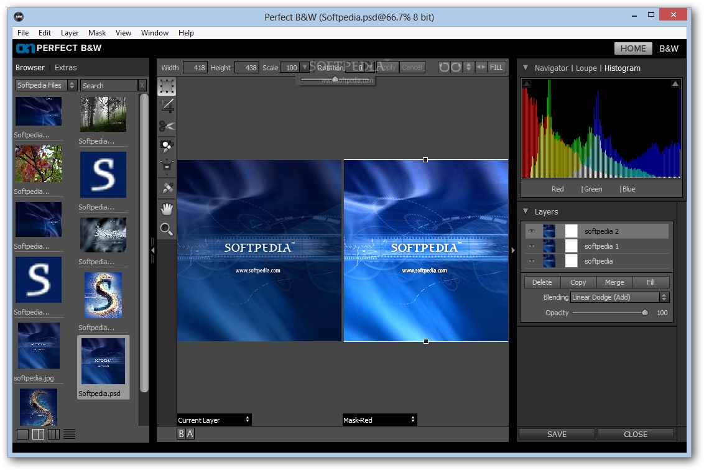Toggle the Blue histogram channel
The image size is (704, 470).
[x=628, y=189]
